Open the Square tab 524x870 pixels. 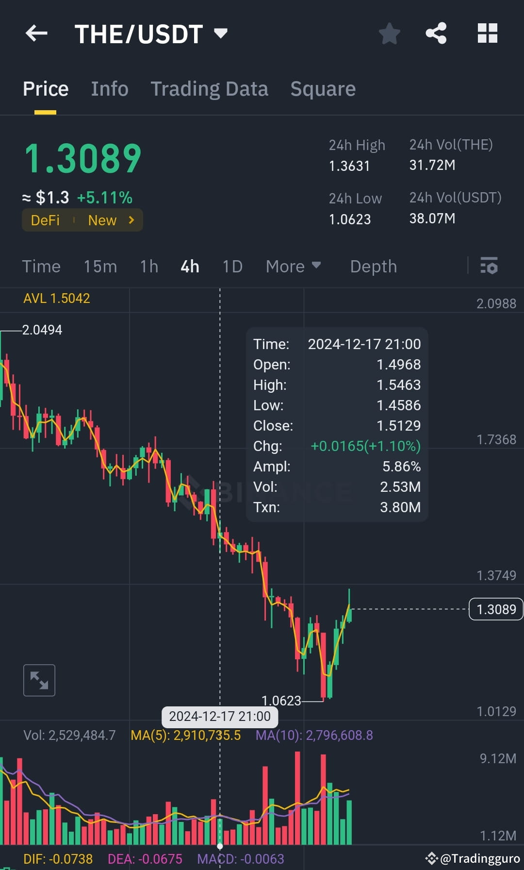[323, 89]
